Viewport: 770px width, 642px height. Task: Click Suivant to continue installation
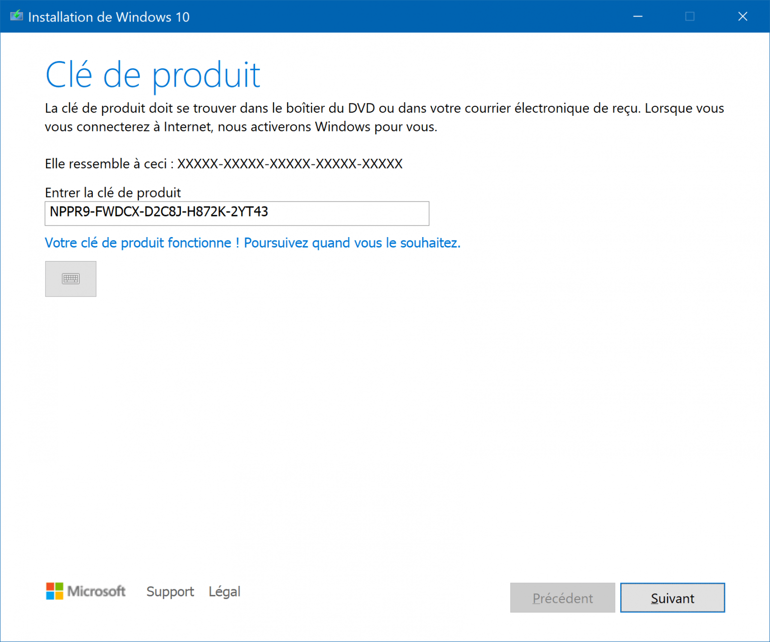tap(672, 597)
